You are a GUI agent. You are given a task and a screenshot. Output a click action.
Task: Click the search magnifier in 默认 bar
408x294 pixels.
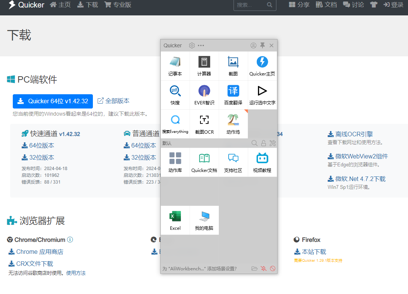pos(255,143)
